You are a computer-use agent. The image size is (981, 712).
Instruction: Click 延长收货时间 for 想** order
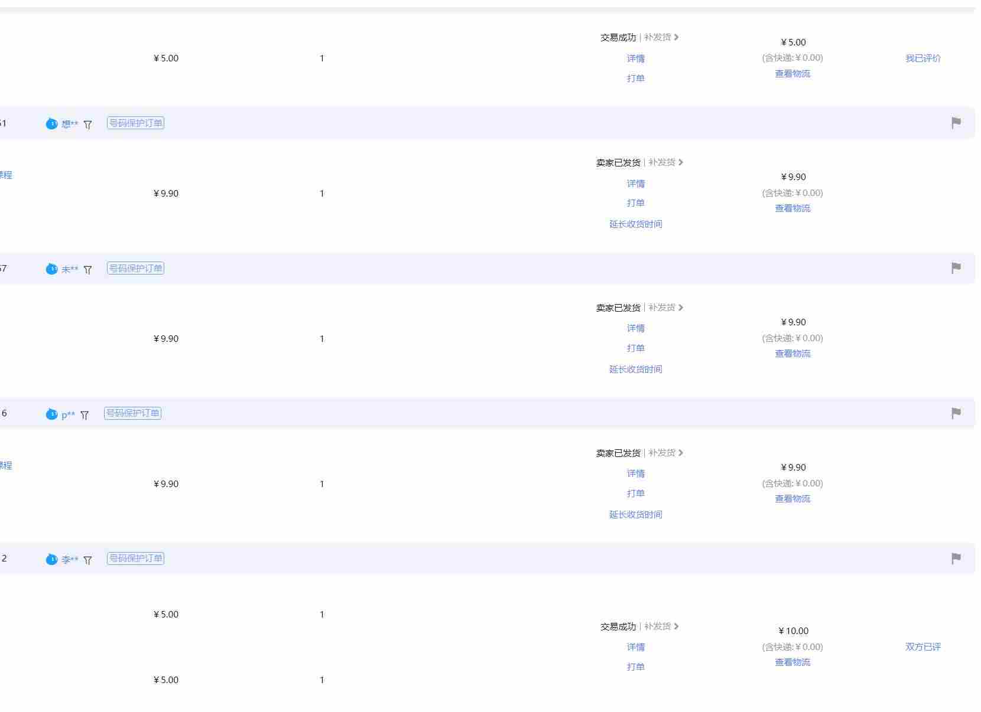click(x=635, y=224)
